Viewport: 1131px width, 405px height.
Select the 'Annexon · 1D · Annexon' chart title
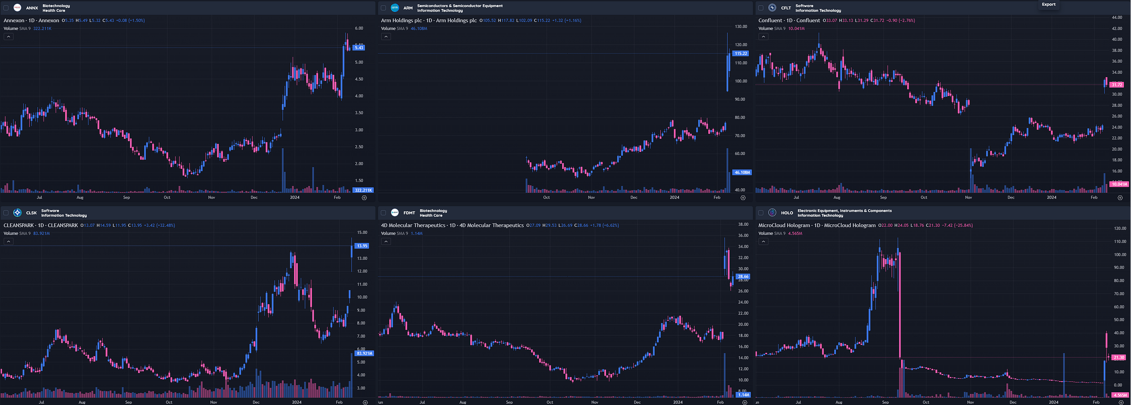(x=32, y=20)
